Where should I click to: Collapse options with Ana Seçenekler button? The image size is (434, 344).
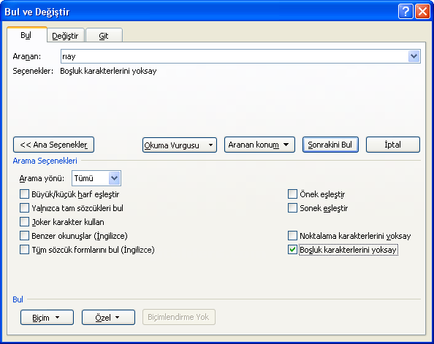pos(53,145)
